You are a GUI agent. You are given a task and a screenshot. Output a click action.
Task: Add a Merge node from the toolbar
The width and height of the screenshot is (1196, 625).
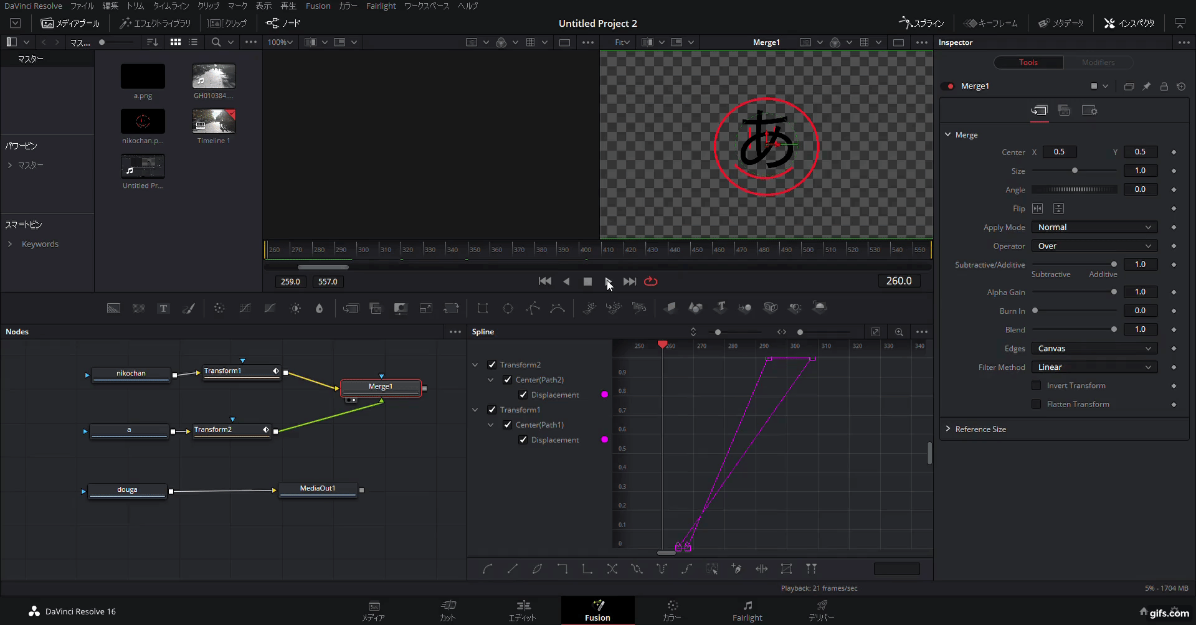click(x=351, y=308)
